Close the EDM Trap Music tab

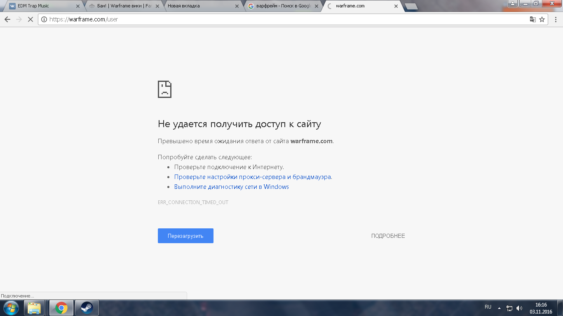[x=78, y=6]
